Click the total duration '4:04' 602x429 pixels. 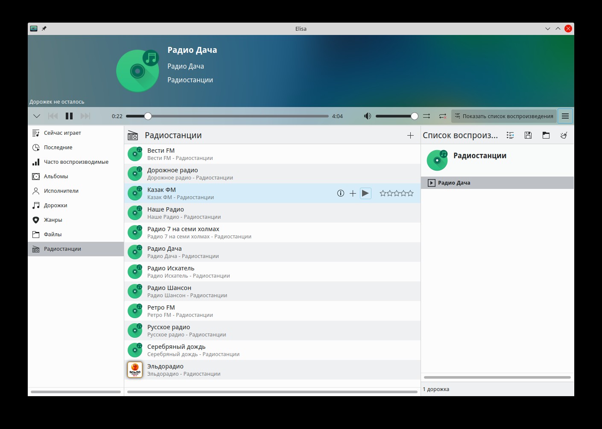[337, 116]
